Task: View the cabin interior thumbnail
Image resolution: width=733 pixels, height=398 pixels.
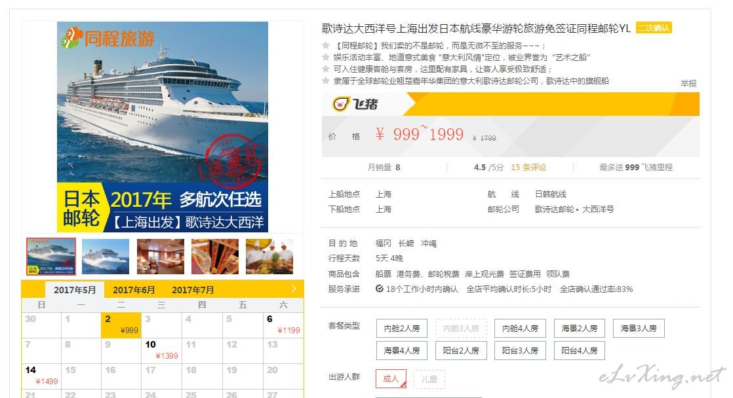Action: coord(161,256)
